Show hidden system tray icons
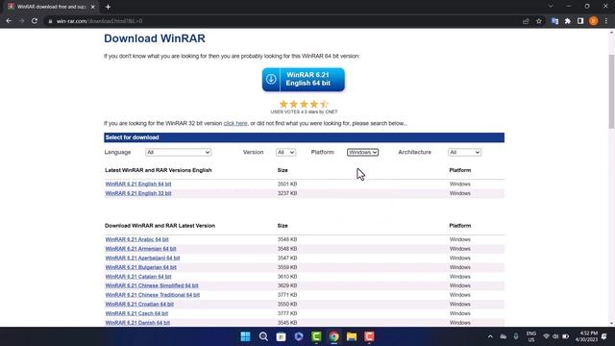 [x=490, y=336]
